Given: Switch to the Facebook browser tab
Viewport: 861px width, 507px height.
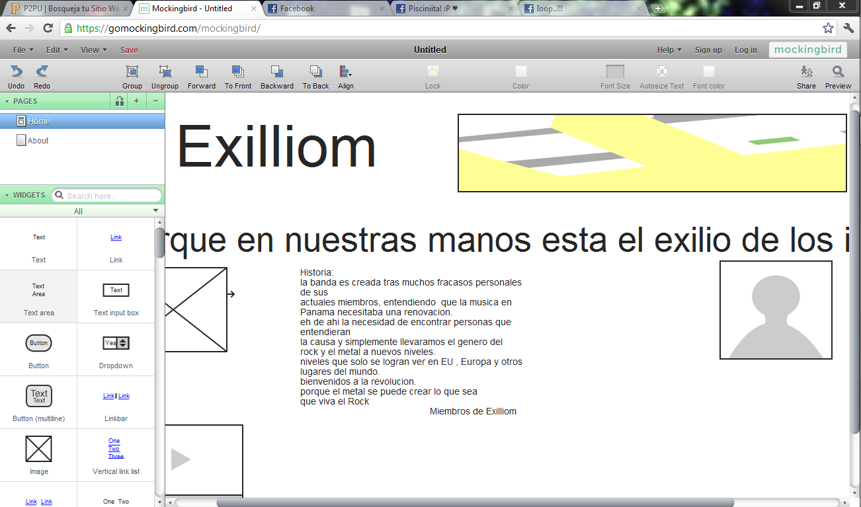Looking at the screenshot, I should click(x=324, y=9).
